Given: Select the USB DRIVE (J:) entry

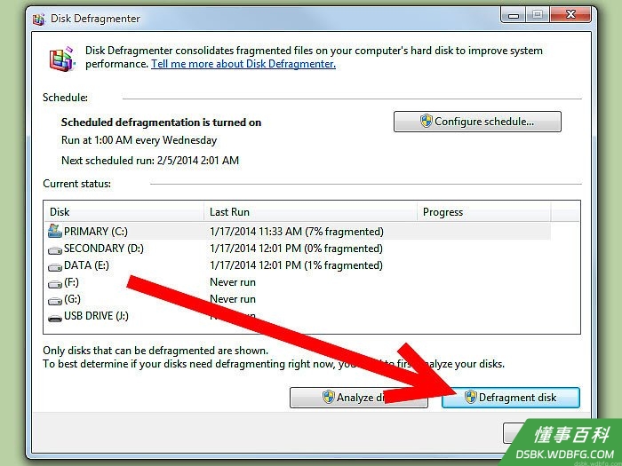Looking at the screenshot, I should (x=298, y=316).
